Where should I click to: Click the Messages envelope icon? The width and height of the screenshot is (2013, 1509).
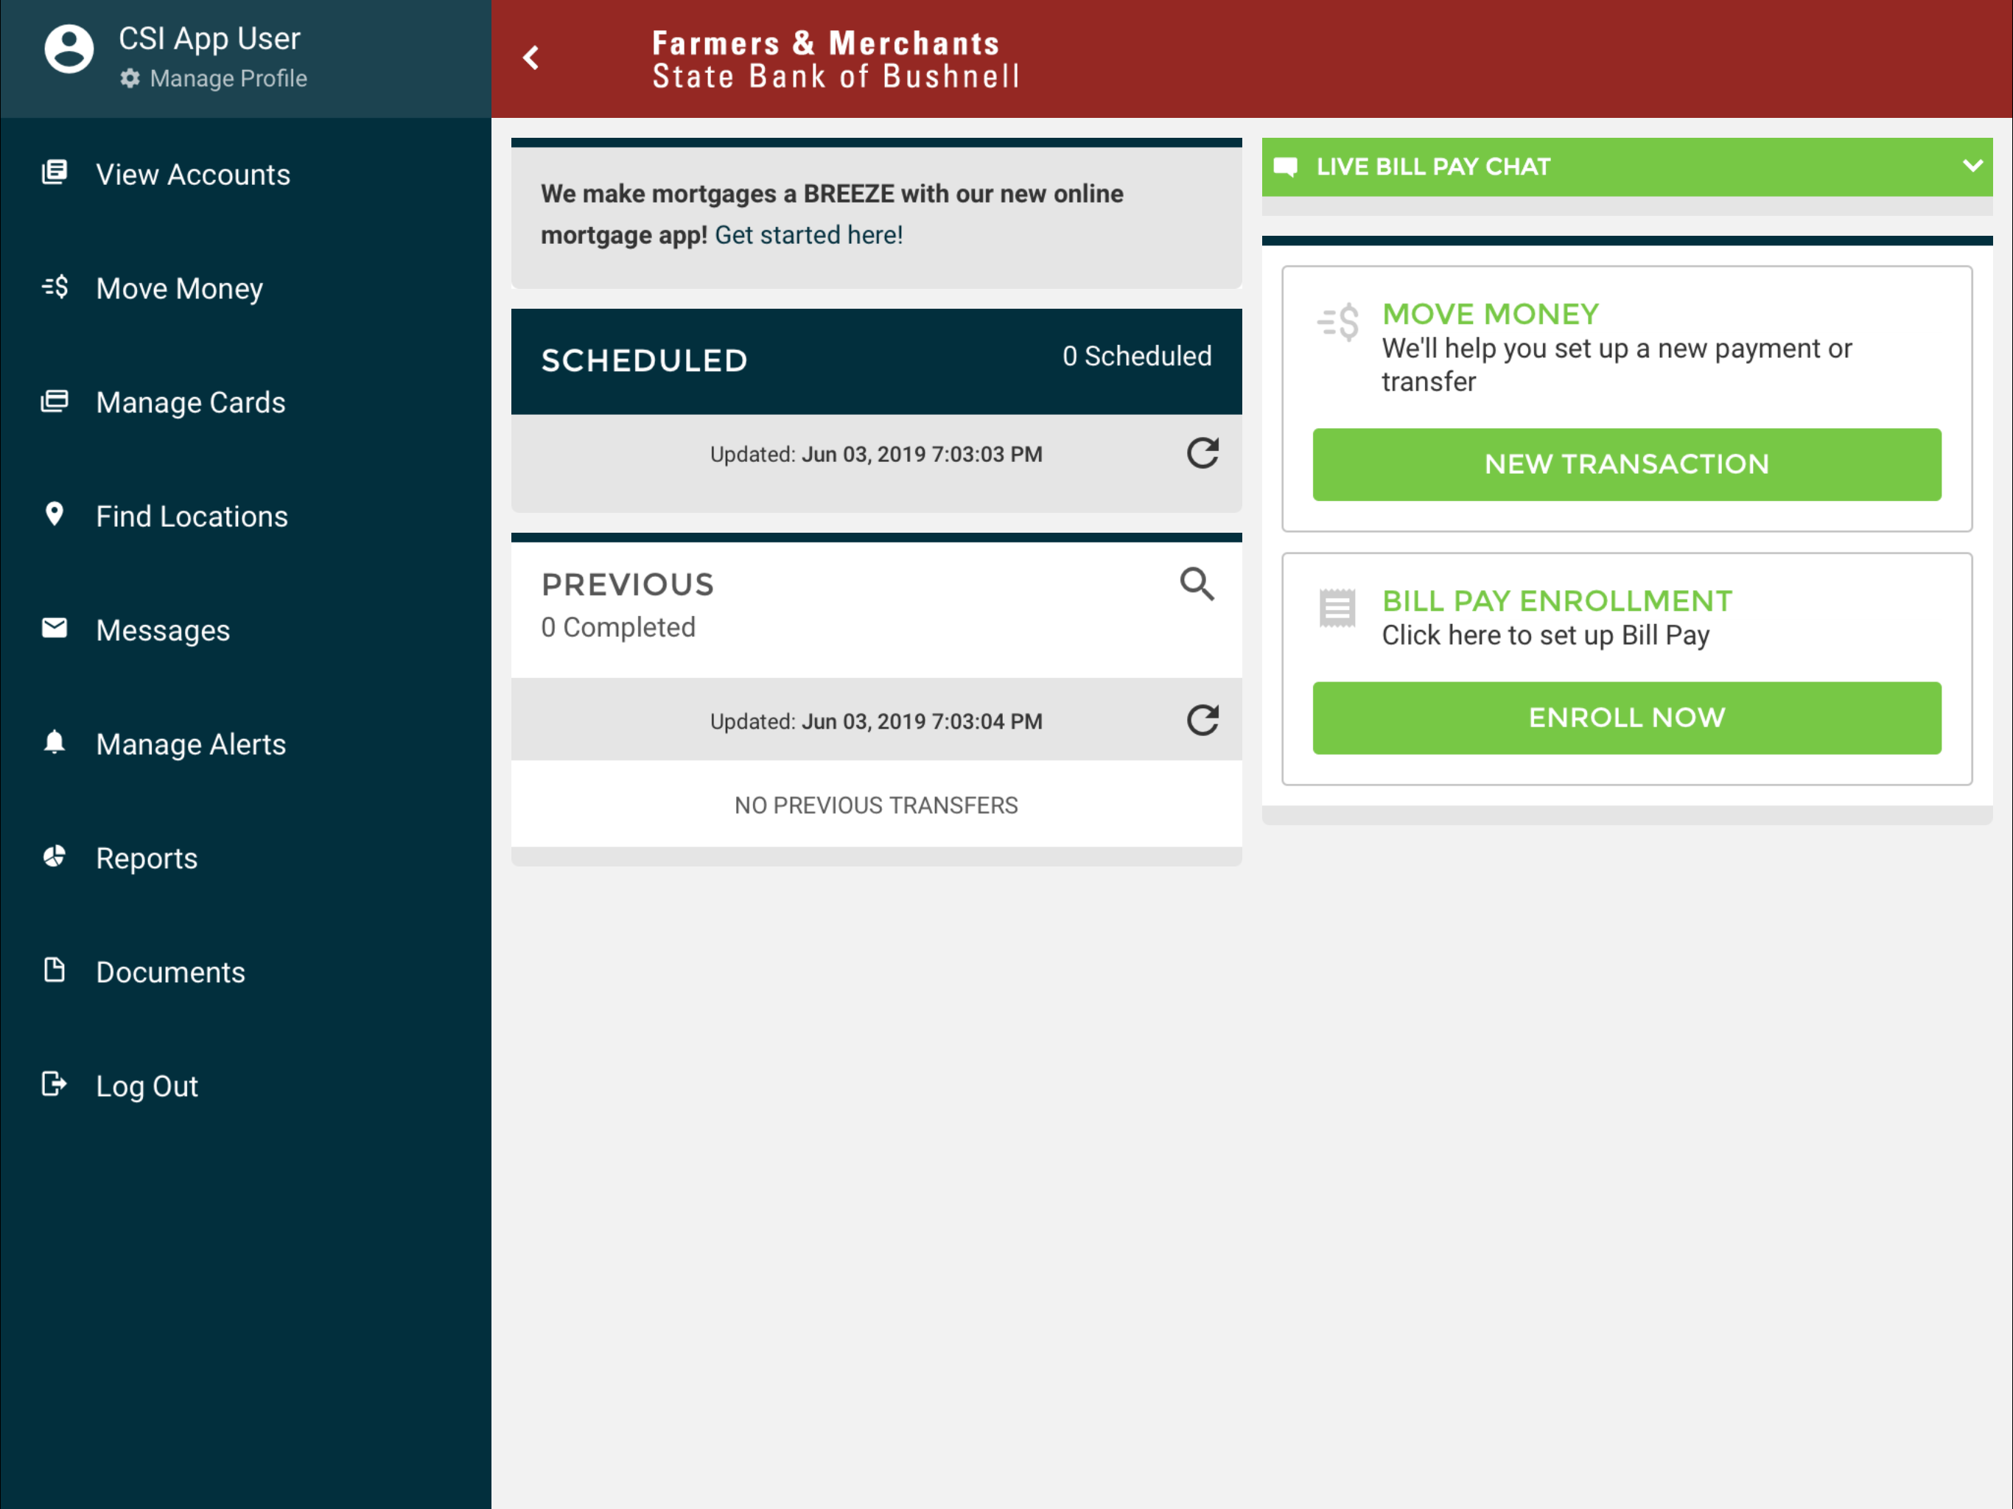[x=55, y=628]
